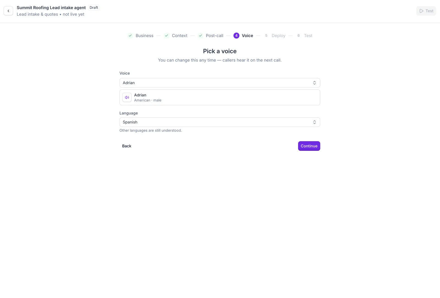Click the back arrow icon in header
Viewport: 440px width, 298px height.
pos(8,11)
